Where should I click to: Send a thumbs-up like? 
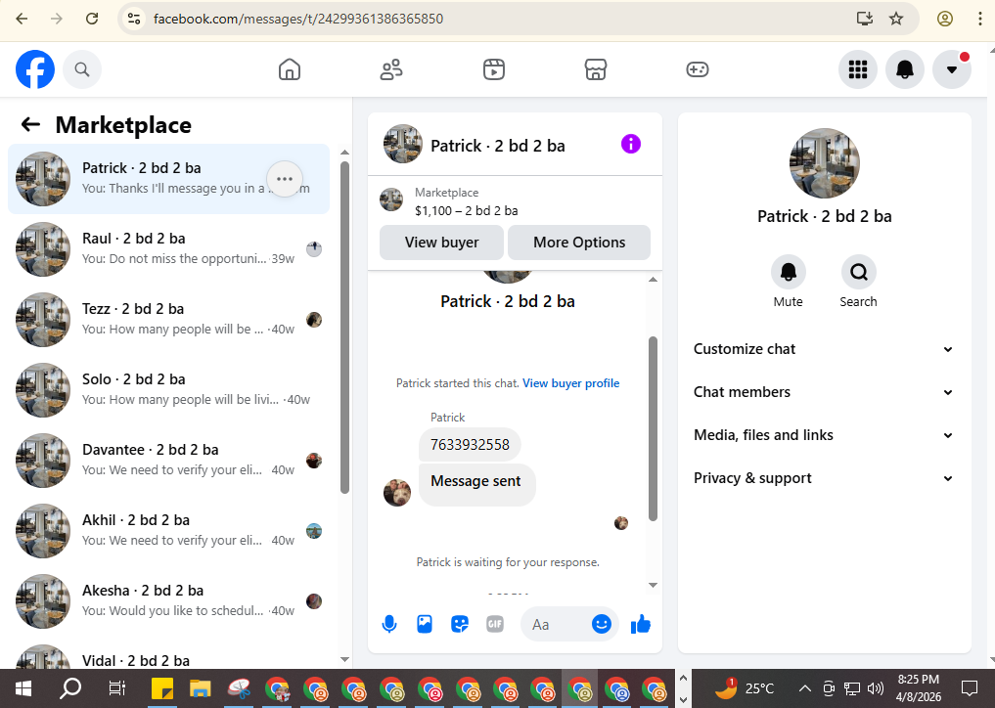[641, 624]
